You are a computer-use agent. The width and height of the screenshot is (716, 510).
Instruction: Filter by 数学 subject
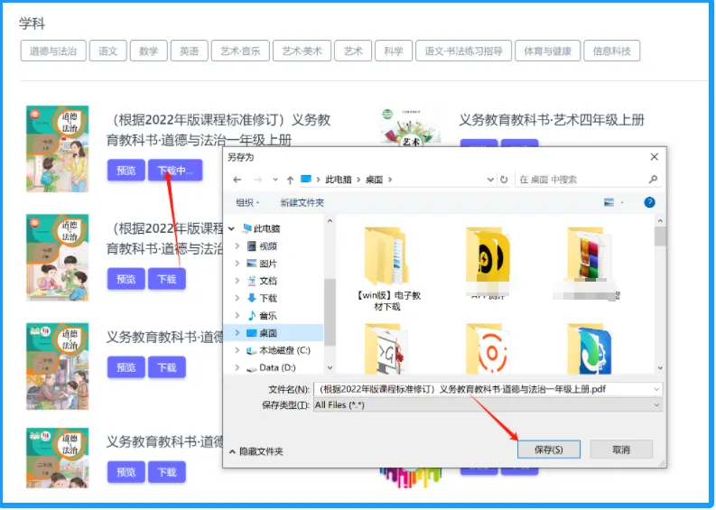[x=148, y=51]
